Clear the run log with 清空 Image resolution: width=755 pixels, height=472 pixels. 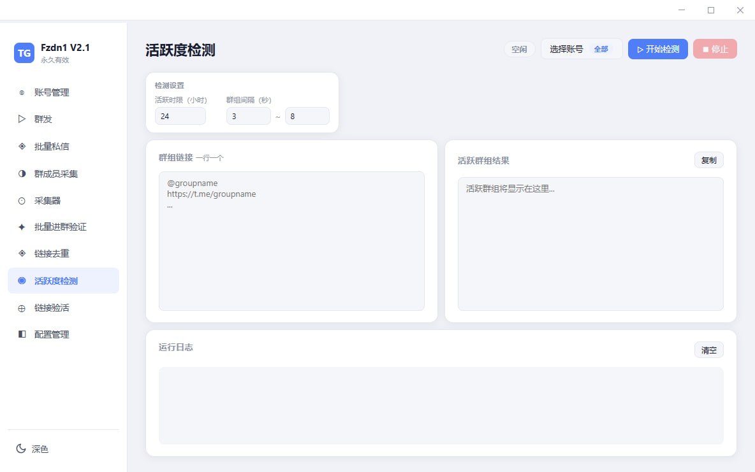click(x=708, y=350)
